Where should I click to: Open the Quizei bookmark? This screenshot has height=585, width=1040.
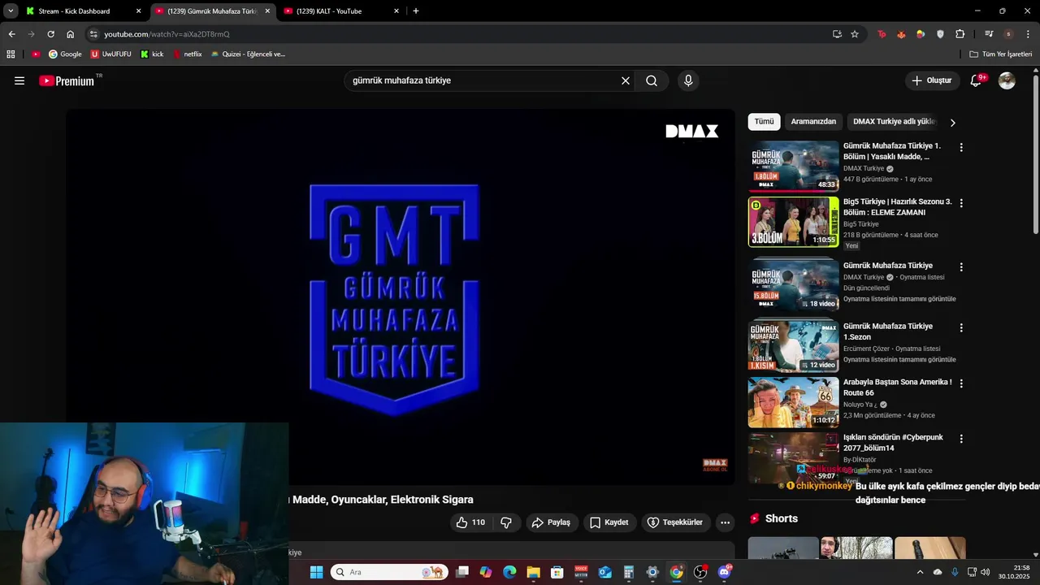tap(248, 54)
